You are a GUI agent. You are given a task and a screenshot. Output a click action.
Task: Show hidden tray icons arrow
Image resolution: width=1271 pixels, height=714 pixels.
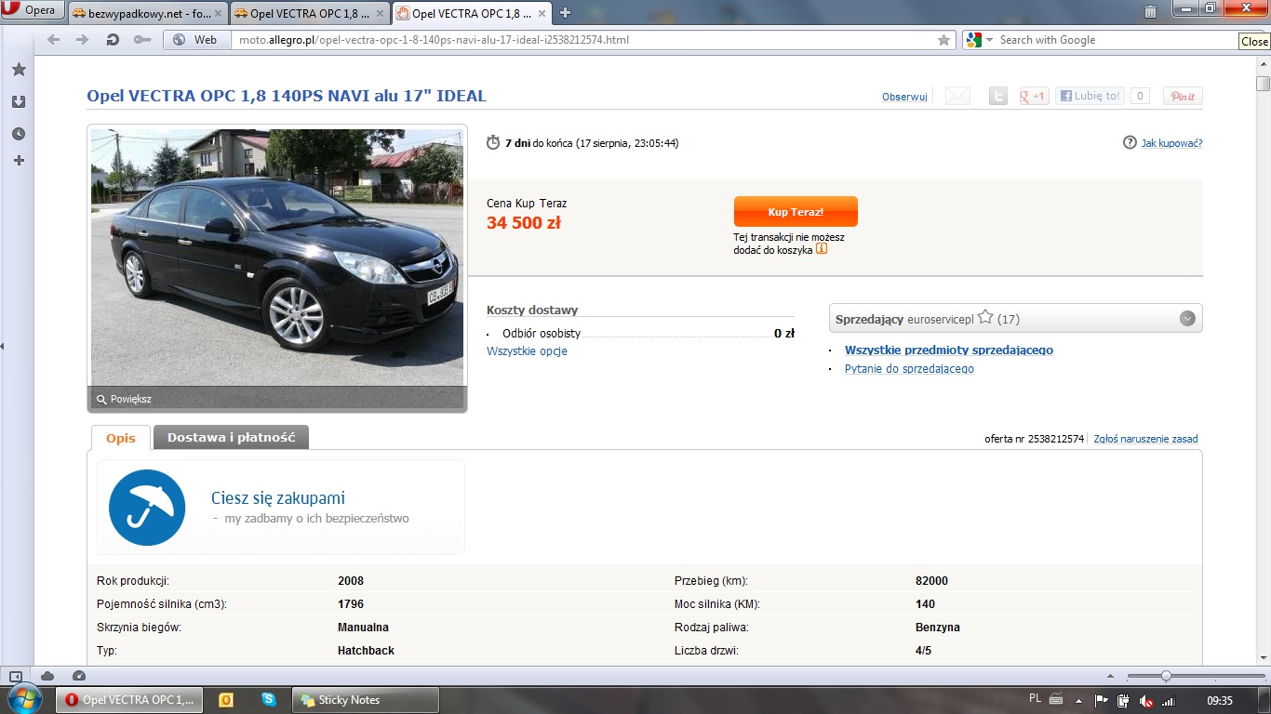click(1078, 701)
